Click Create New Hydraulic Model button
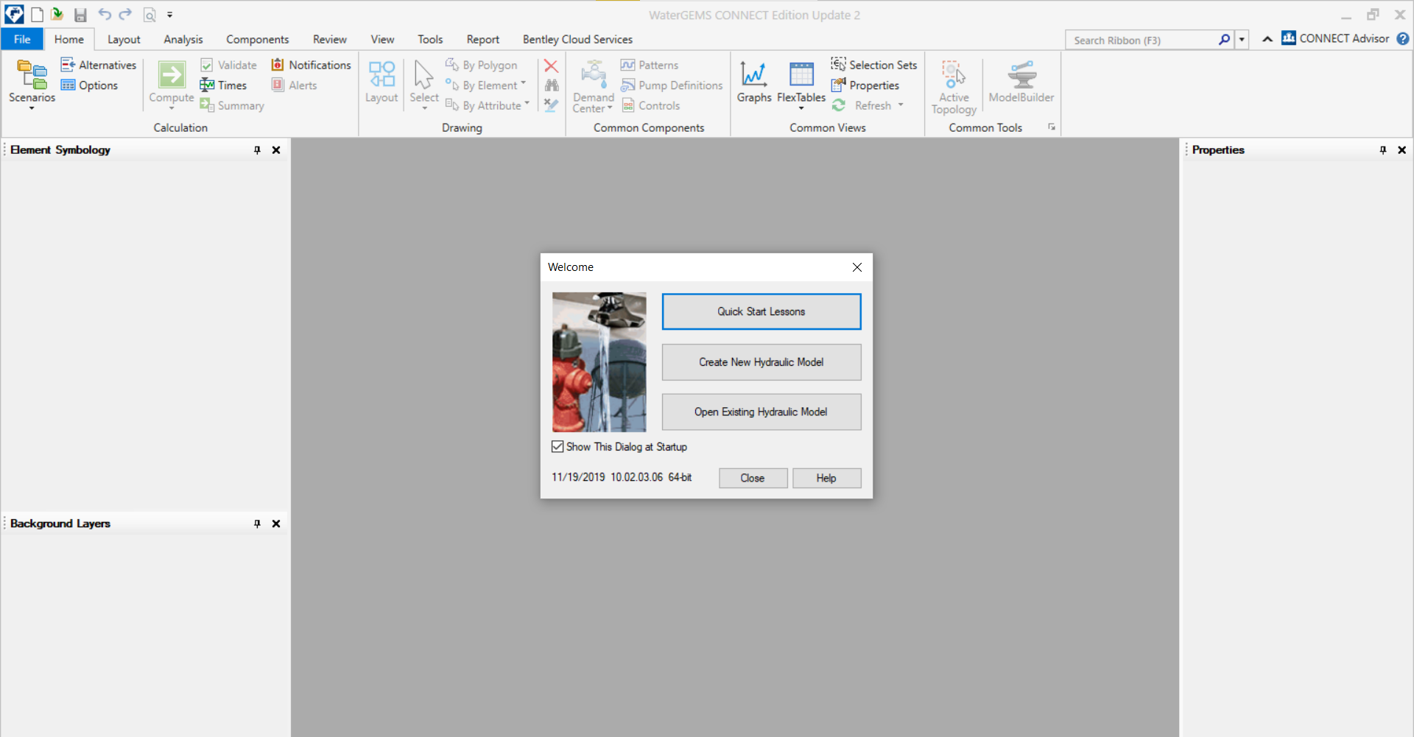1414x737 pixels. (x=761, y=362)
